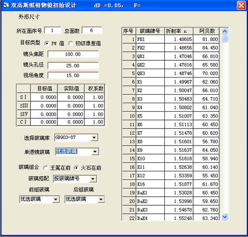Expand the 前组玻璃 dropdown

click(56, 200)
